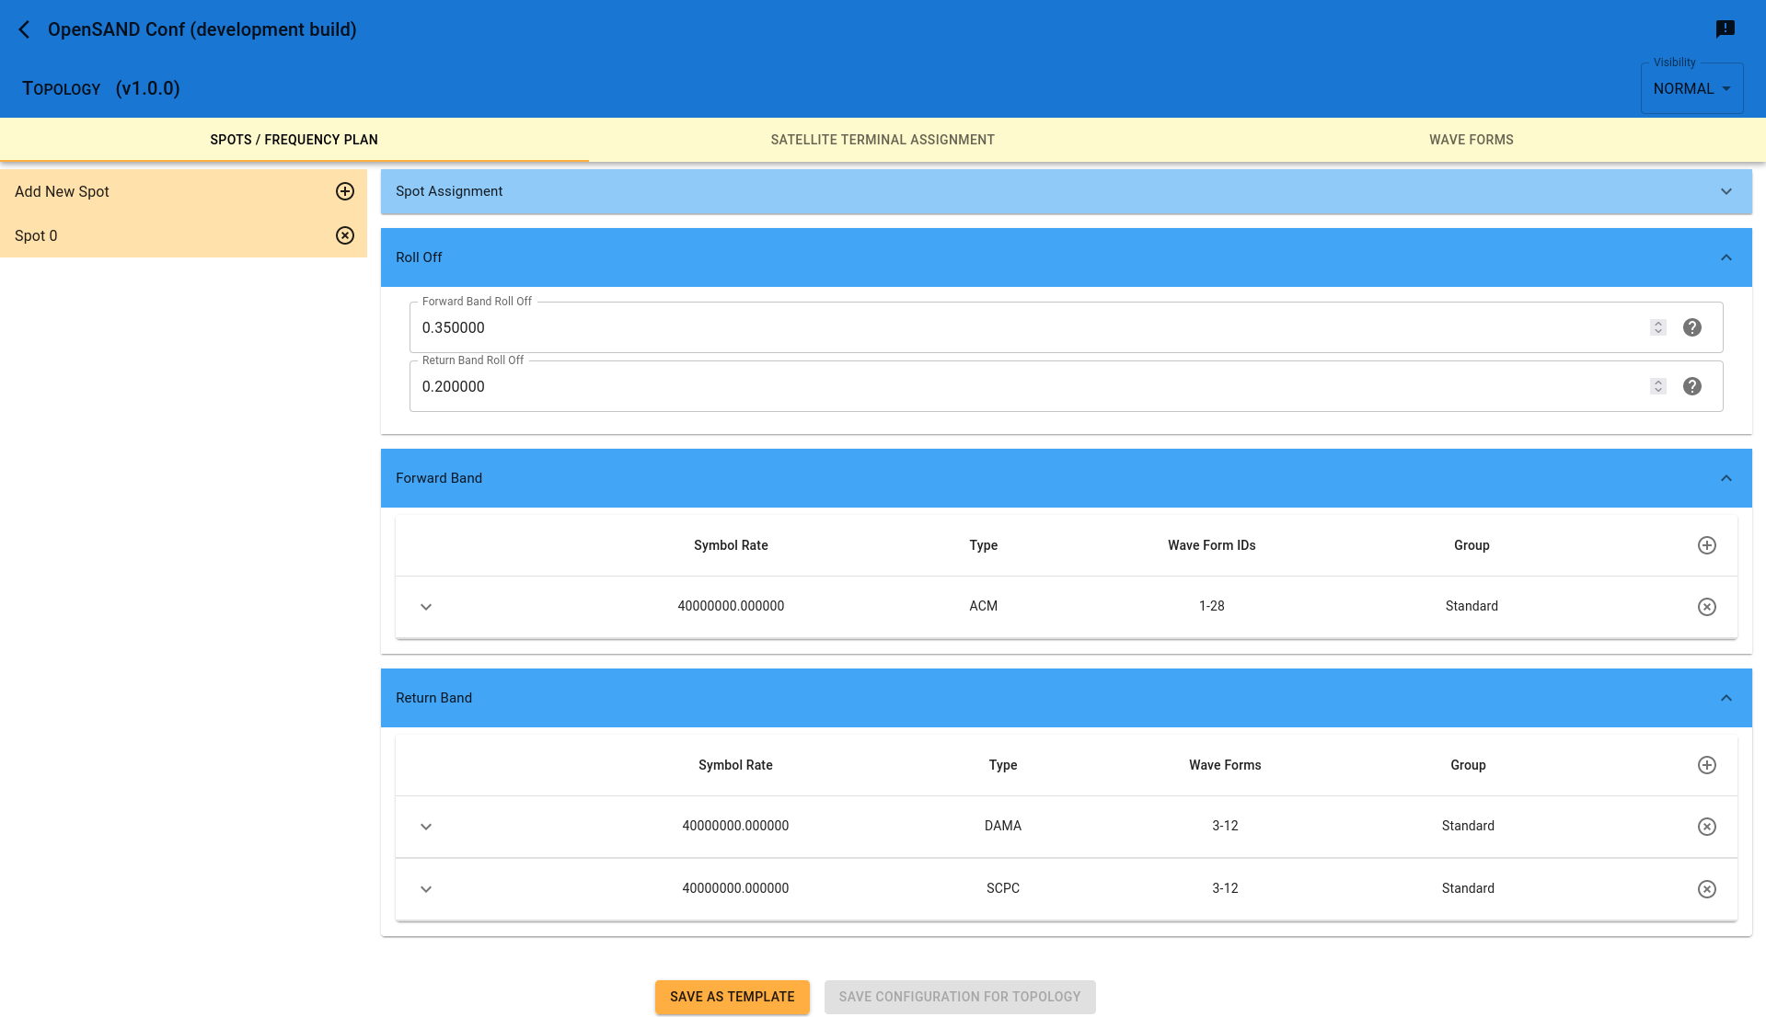
Task: Show help for Forward Band Roll Off
Action: tap(1692, 327)
